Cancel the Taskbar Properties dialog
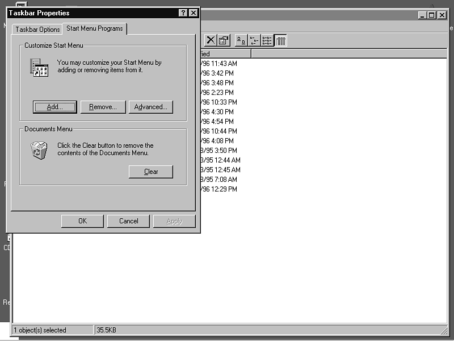454x341 pixels. click(128, 221)
